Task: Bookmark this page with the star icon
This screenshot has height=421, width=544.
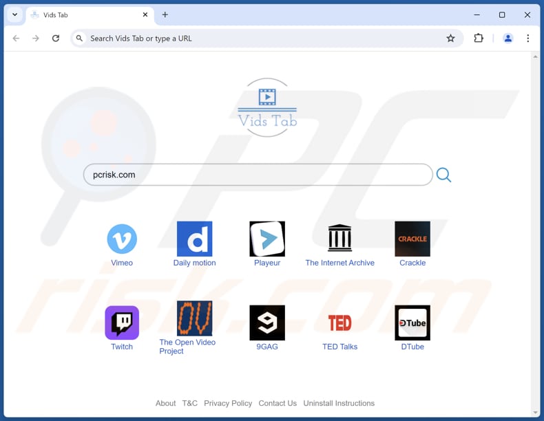Action: (450, 38)
